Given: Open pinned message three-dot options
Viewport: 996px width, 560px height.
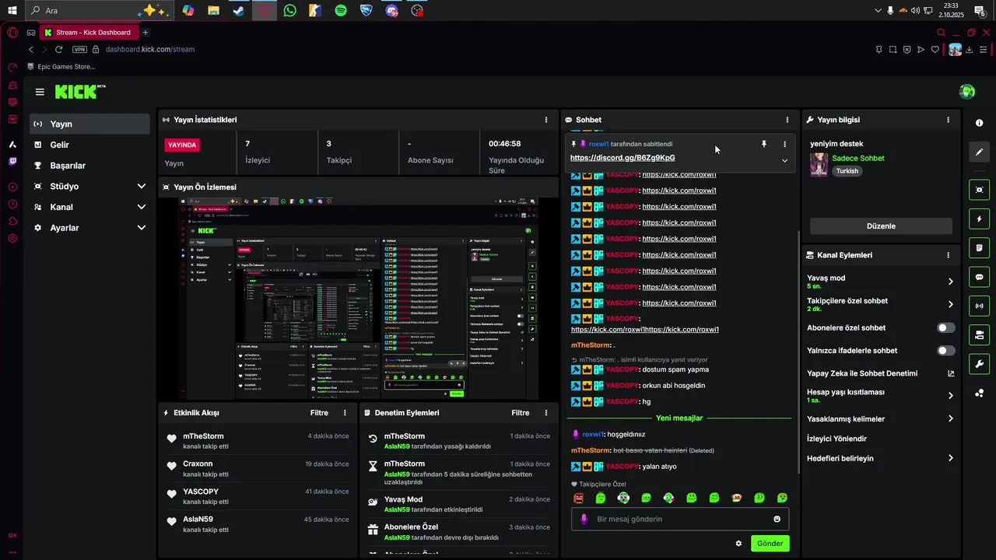Looking at the screenshot, I should point(784,144).
